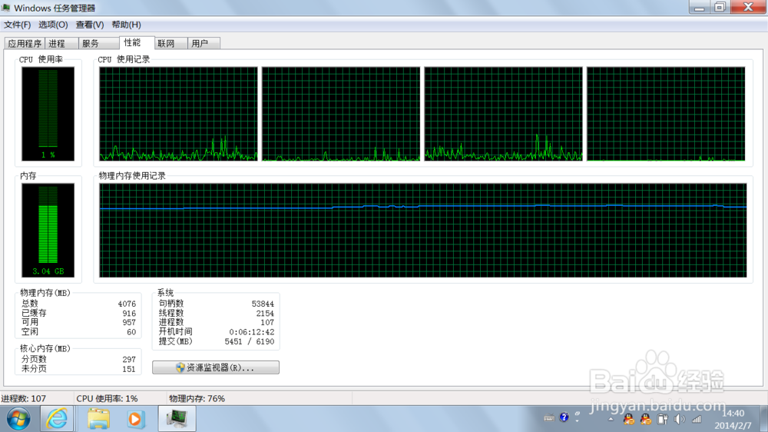Image resolution: width=768 pixels, height=432 pixels.
Task: Open the volume speaker tray icon
Action: pyautogui.click(x=680, y=419)
